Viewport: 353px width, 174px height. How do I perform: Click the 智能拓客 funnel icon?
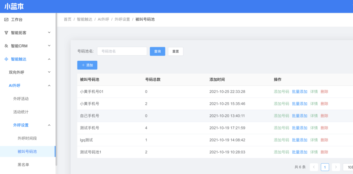(x=6, y=33)
